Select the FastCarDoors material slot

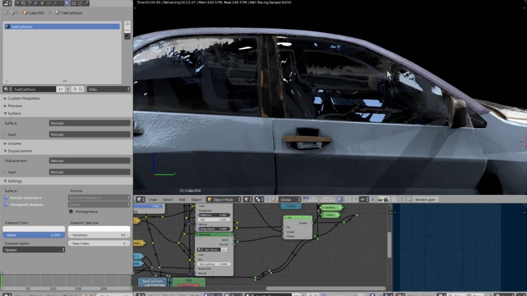click(62, 27)
